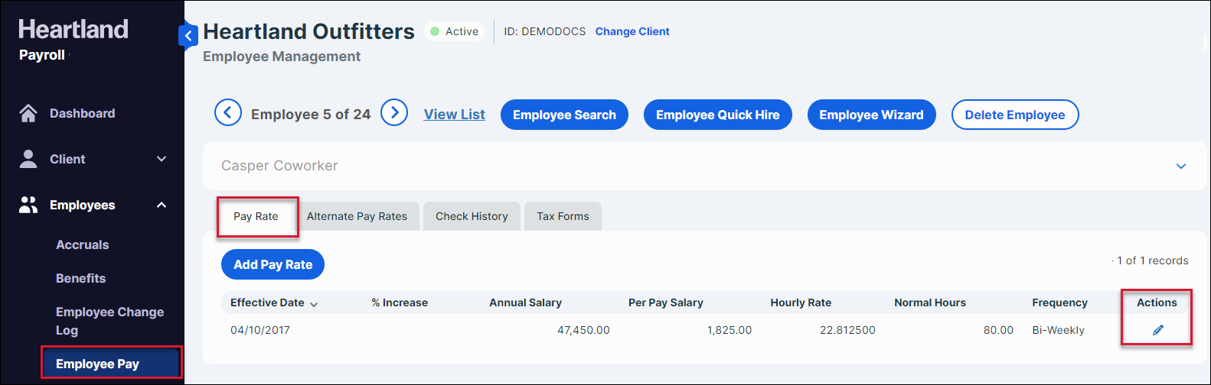Open the Pay Rate tab
Image resolution: width=1211 pixels, height=385 pixels.
(256, 216)
